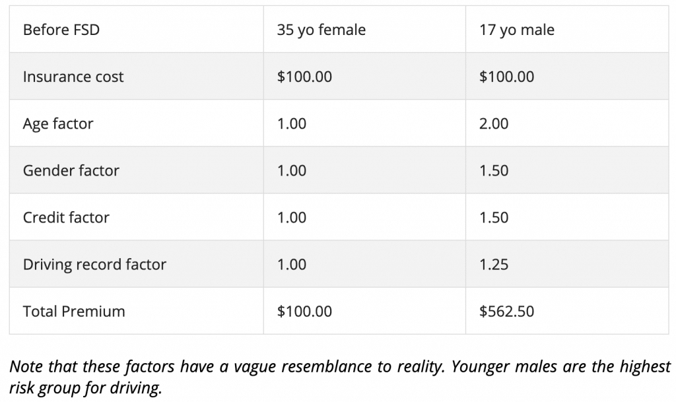This screenshot has width=676, height=402.
Task: Select the 'Driving record factor' label
Action: 94,264
